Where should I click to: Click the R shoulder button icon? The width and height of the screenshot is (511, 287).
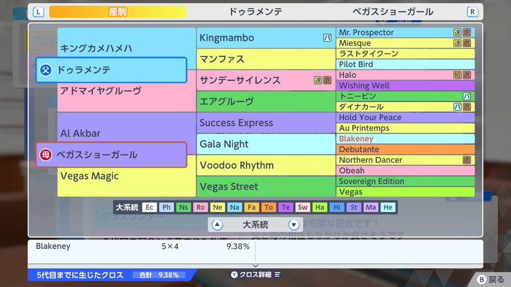pyautogui.click(x=472, y=12)
